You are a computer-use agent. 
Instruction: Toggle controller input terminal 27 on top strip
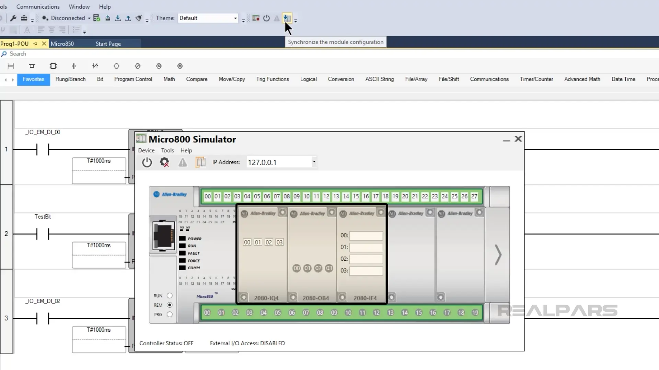tap(474, 197)
